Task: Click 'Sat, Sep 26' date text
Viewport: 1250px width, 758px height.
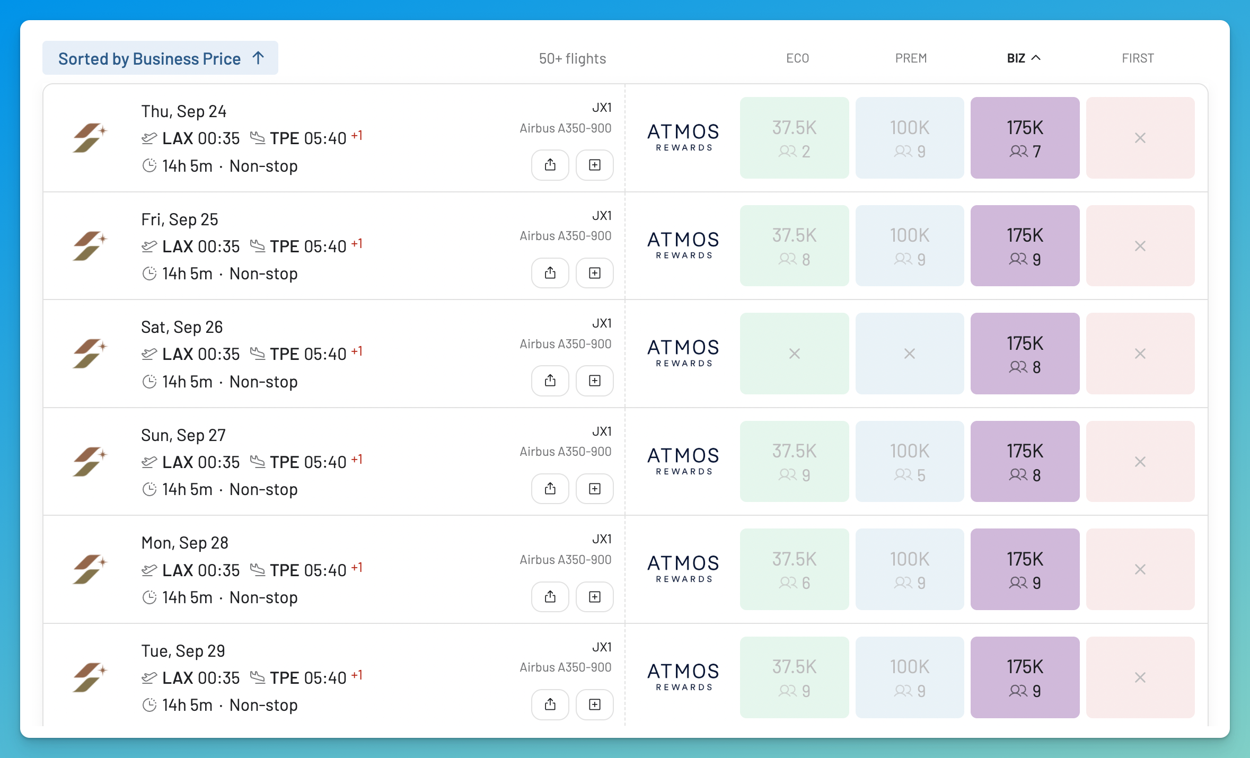Action: tap(182, 327)
